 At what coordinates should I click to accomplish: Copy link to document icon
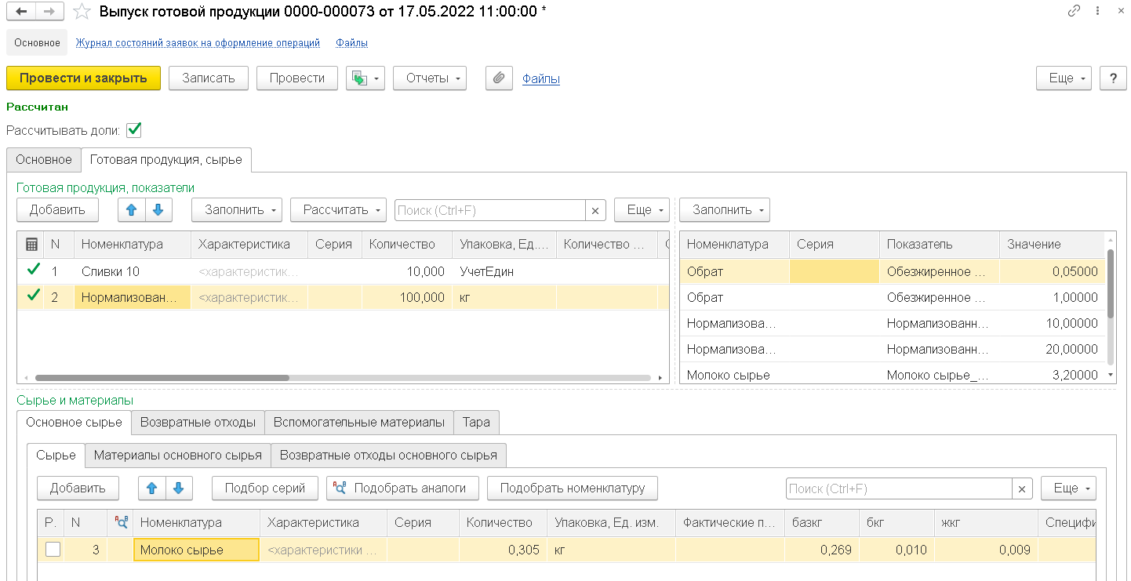pyautogui.click(x=1074, y=11)
